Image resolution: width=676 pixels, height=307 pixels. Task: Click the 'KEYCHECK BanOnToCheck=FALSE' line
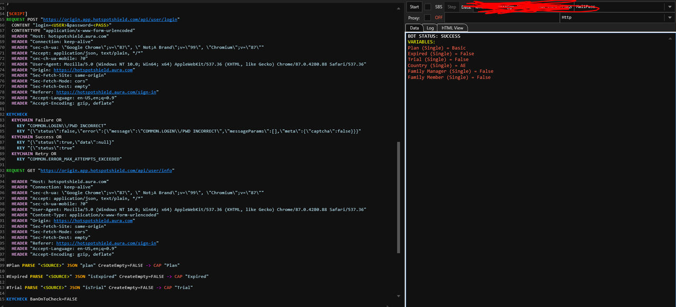click(x=42, y=299)
